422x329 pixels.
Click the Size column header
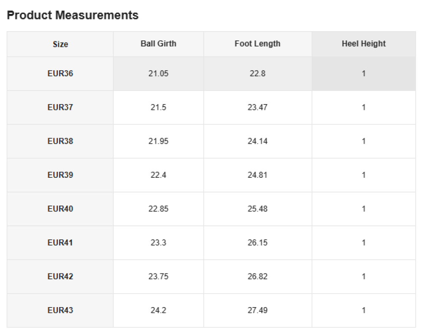(60, 44)
